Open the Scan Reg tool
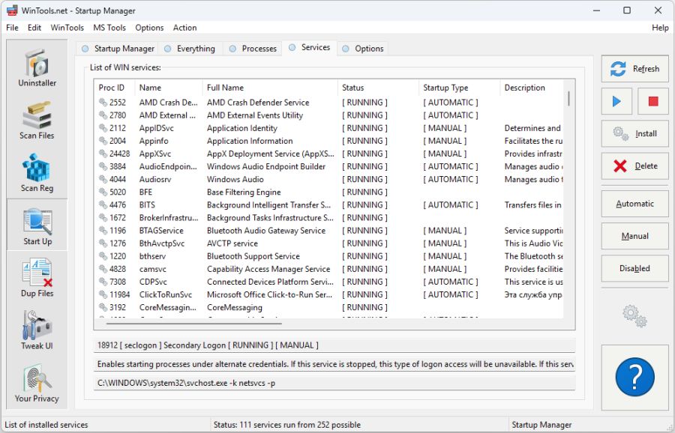Image resolution: width=675 pixels, height=433 pixels. 36,172
